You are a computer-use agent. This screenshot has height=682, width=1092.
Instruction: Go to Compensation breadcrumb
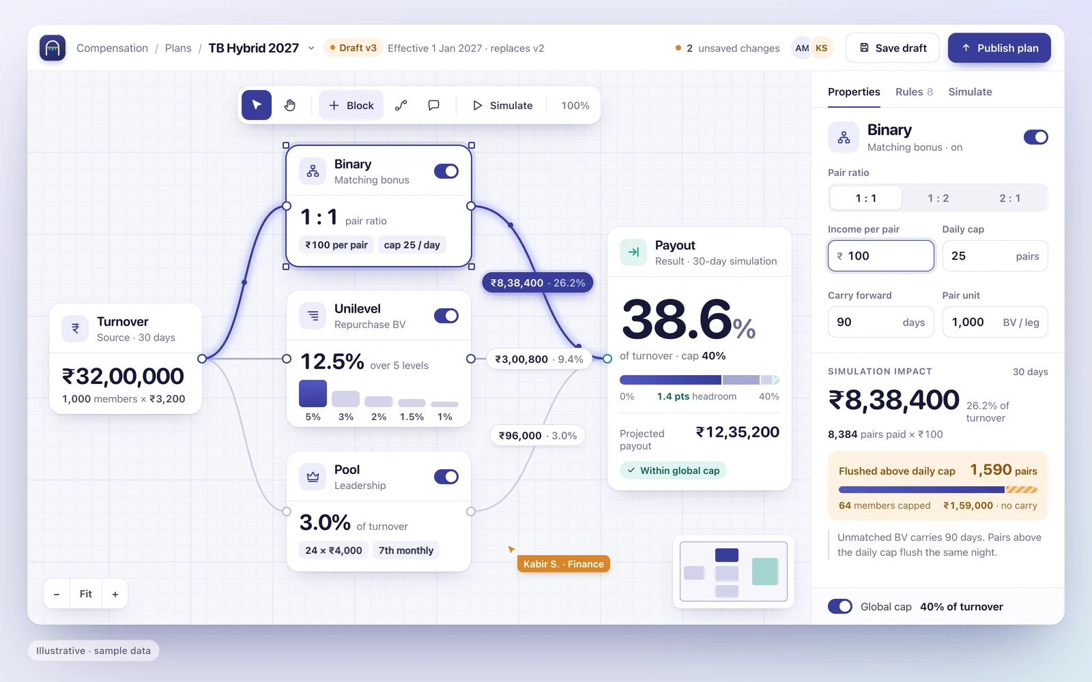click(112, 48)
